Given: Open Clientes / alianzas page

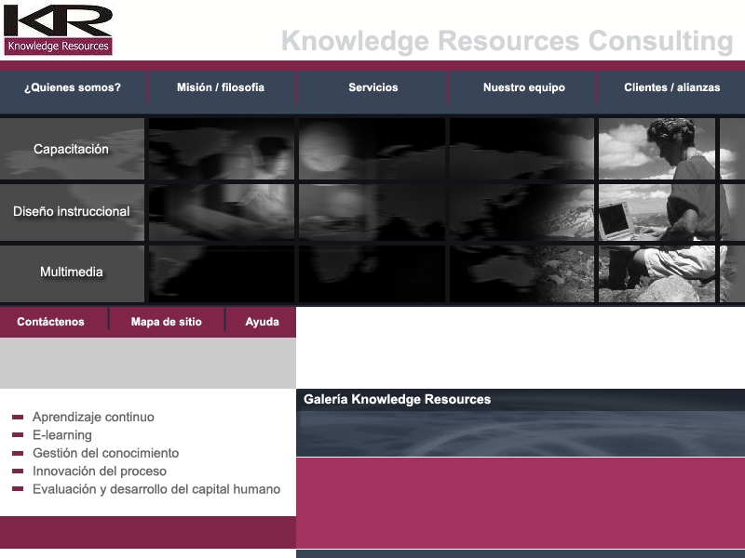Looking at the screenshot, I should coord(671,87).
